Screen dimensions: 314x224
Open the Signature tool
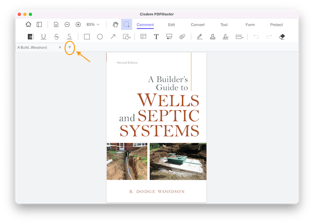pyautogui.click(x=226, y=37)
